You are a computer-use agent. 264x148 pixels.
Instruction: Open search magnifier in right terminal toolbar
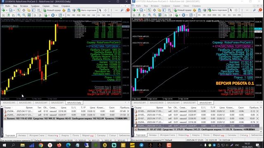(254, 10)
